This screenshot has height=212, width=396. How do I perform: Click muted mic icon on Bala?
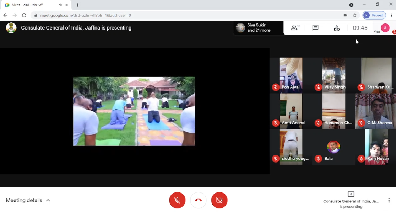tap(318, 158)
